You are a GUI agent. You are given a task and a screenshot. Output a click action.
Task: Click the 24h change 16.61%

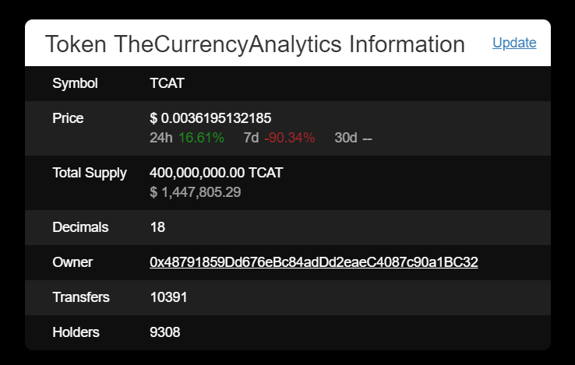[x=201, y=138]
